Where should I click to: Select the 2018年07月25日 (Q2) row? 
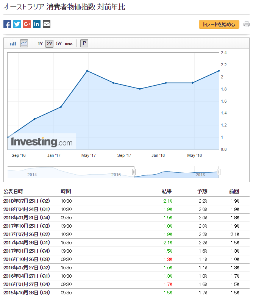point(27,201)
